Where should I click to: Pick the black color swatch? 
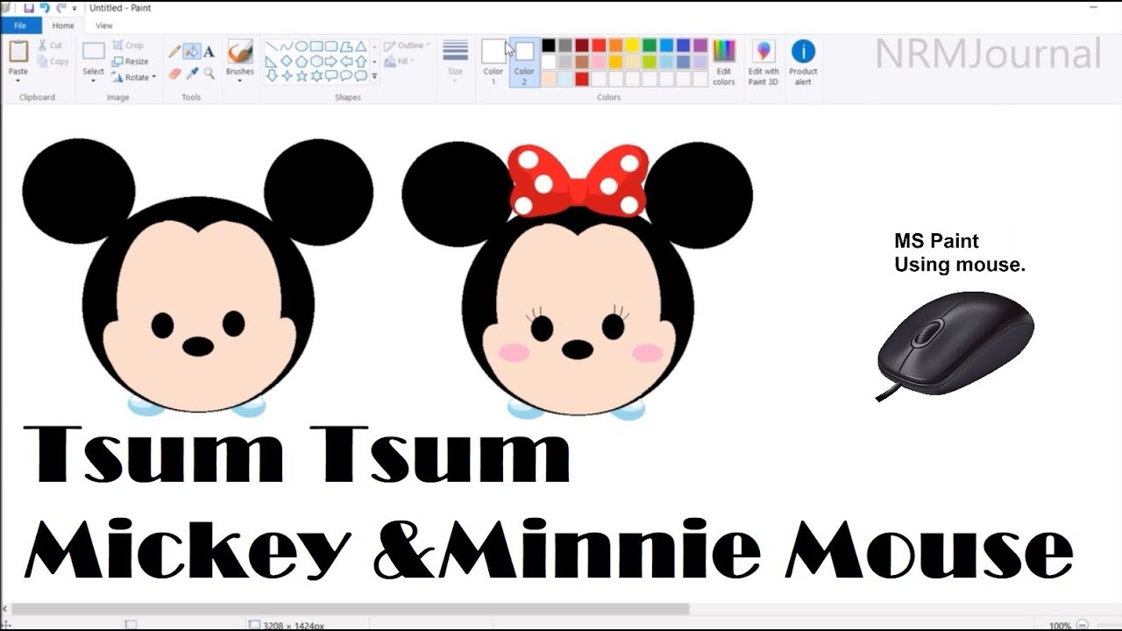[549, 46]
